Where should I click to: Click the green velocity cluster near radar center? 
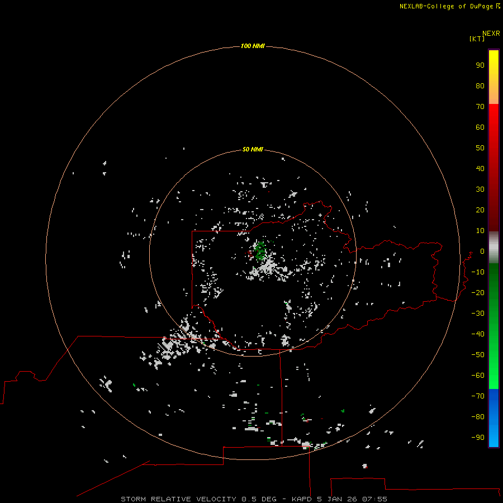(260, 250)
